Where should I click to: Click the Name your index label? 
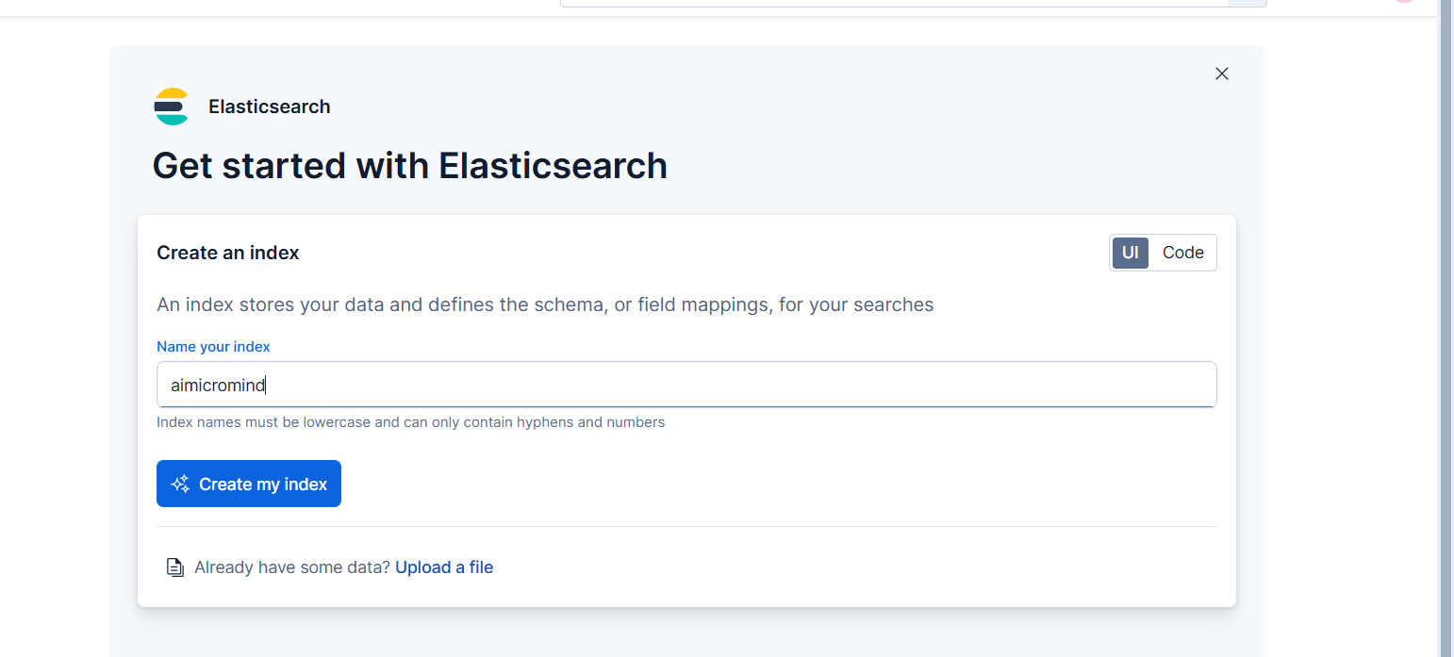click(x=213, y=347)
